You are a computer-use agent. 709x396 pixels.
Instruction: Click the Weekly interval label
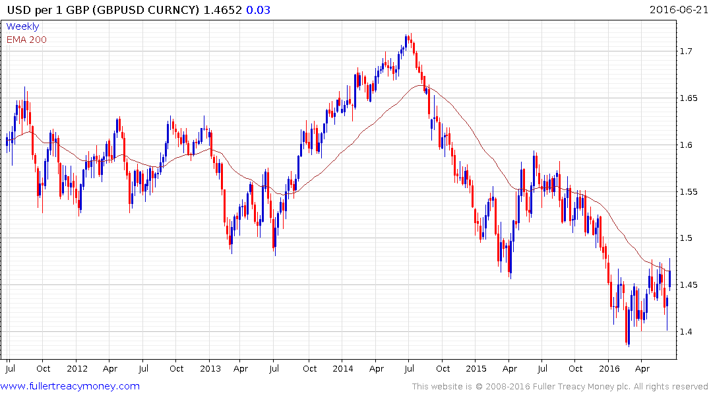coord(22,26)
